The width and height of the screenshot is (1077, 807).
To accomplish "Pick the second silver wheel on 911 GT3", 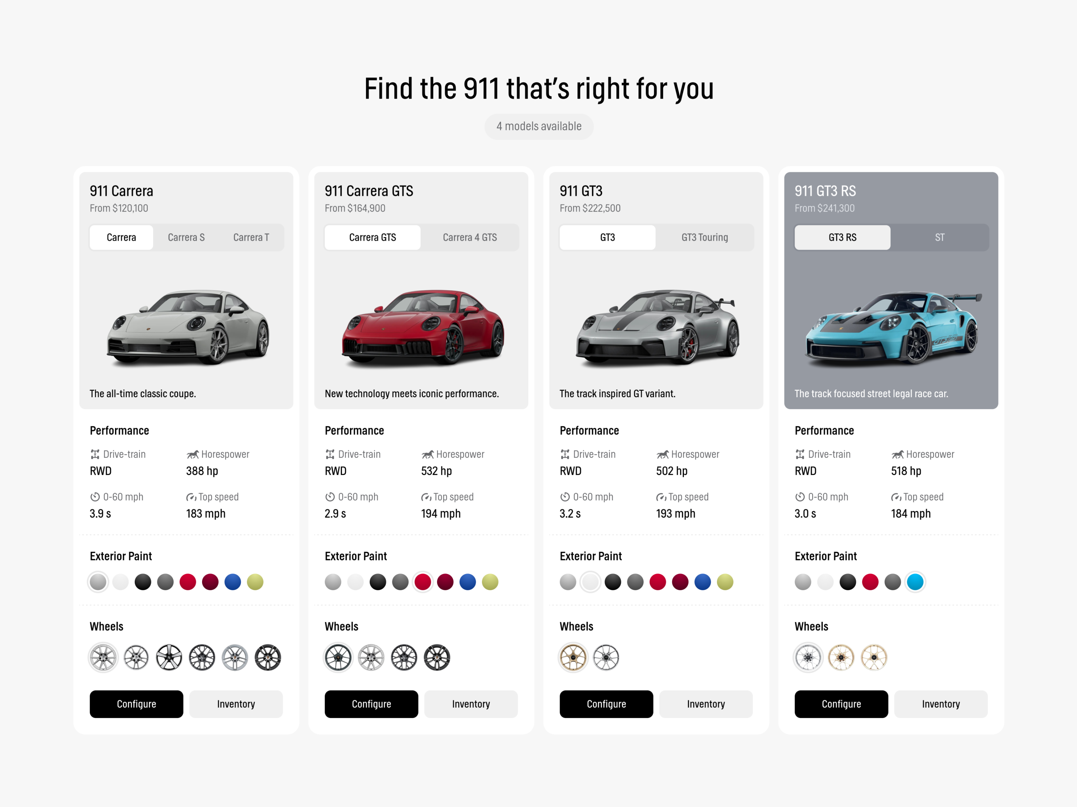I will point(606,658).
